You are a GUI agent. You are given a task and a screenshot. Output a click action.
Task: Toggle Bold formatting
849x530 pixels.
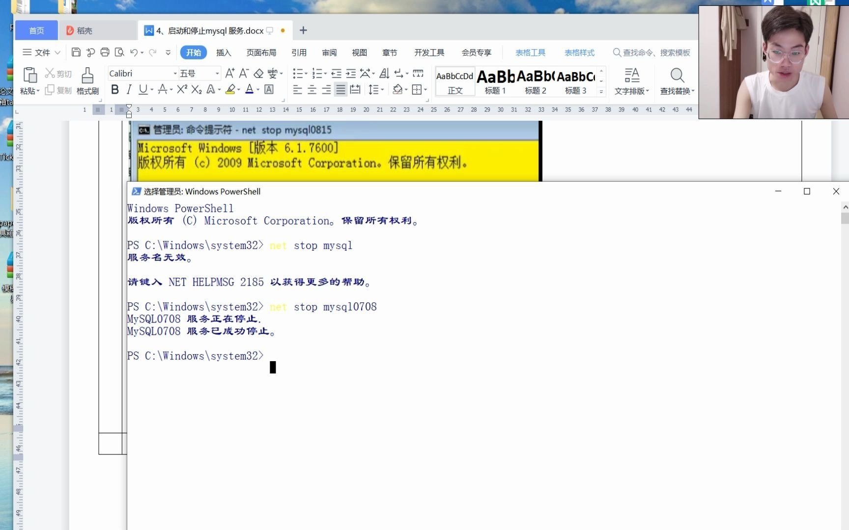click(115, 89)
